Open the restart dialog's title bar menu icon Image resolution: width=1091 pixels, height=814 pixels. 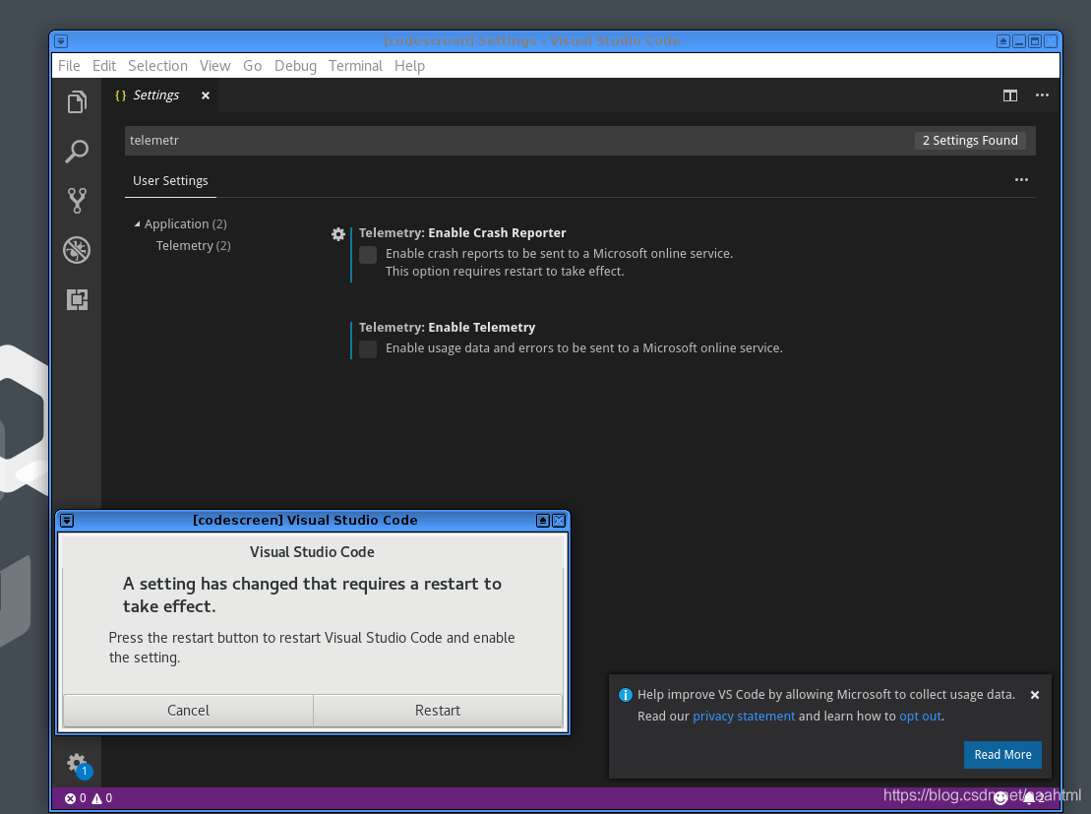[x=67, y=520]
